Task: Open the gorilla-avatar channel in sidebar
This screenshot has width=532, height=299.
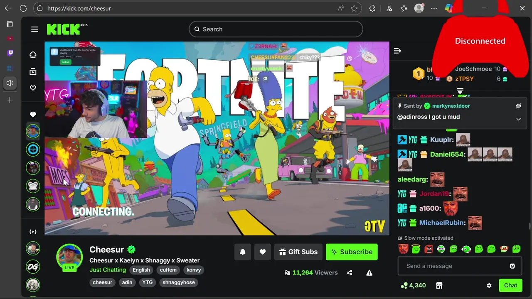Action: 33,186
